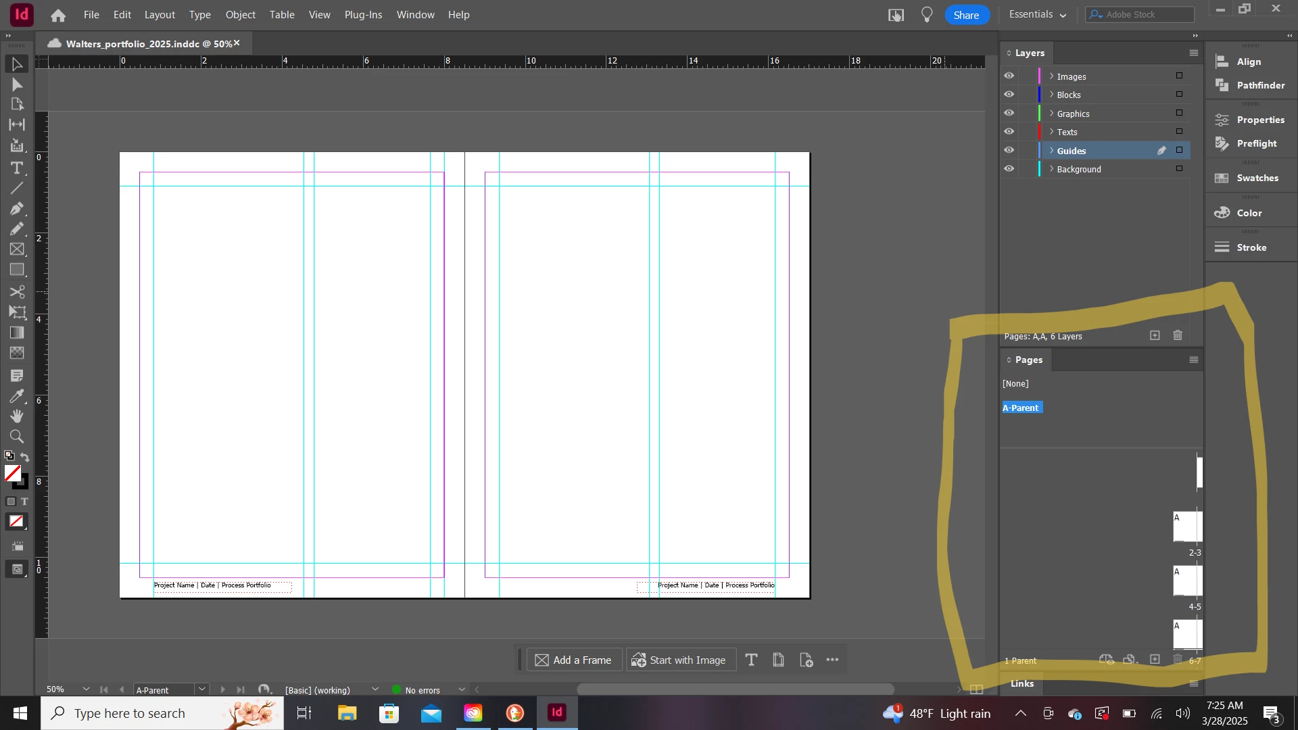This screenshot has height=730, width=1298.
Task: Create new layer in Layers panel
Action: 1155,335
